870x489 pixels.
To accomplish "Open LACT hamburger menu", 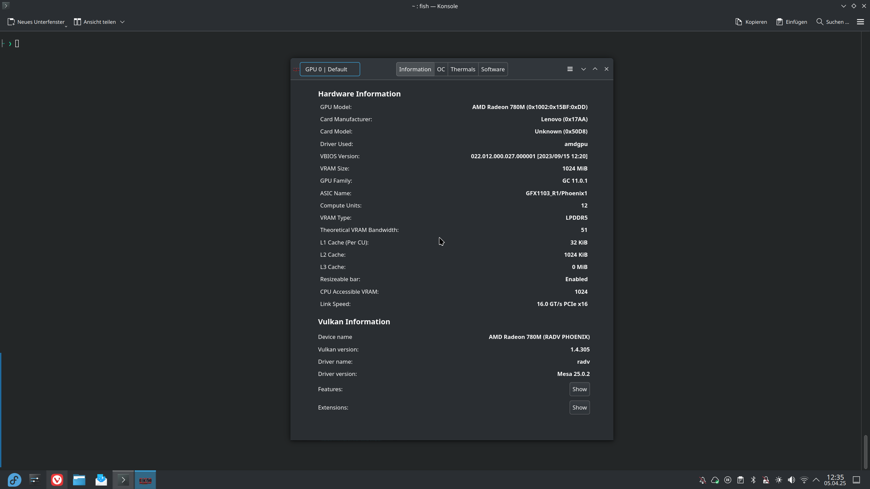I will tap(570, 69).
